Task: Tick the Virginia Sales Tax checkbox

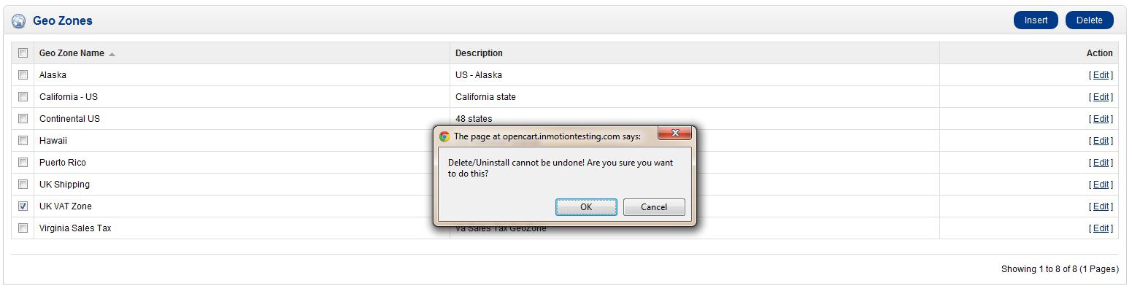Action: click(23, 228)
